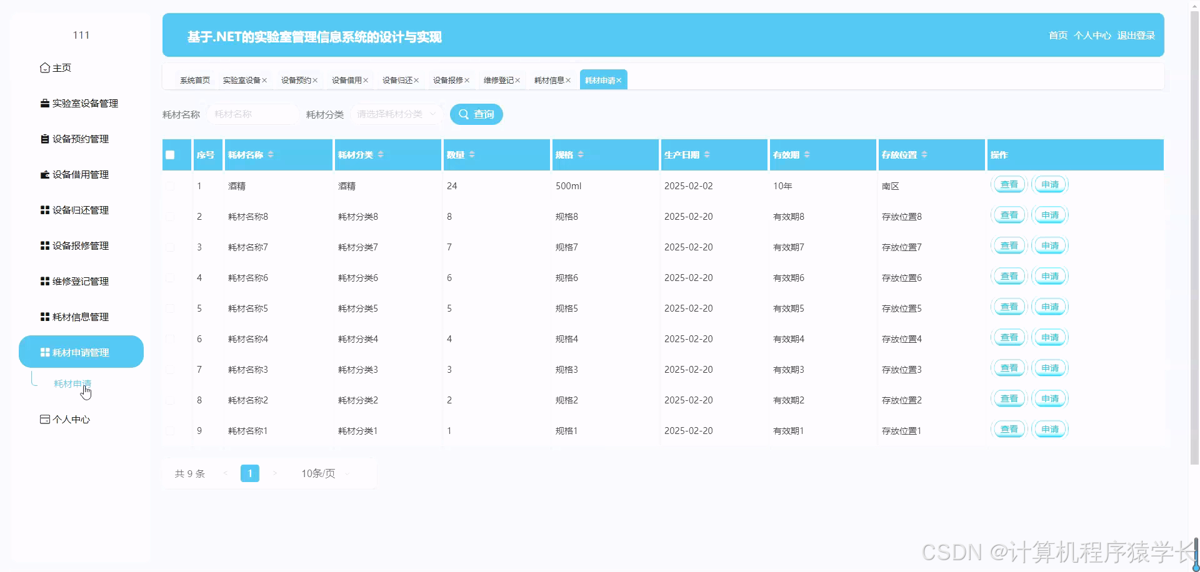This screenshot has width=1200, height=572.
Task: Tick the checkbox for row 耗材名称8
Action: point(170,217)
